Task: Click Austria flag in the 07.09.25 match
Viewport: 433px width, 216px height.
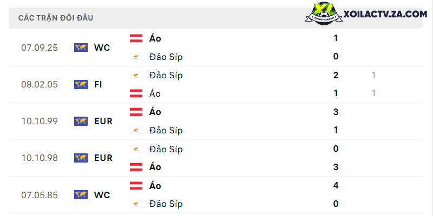Action: click(136, 38)
